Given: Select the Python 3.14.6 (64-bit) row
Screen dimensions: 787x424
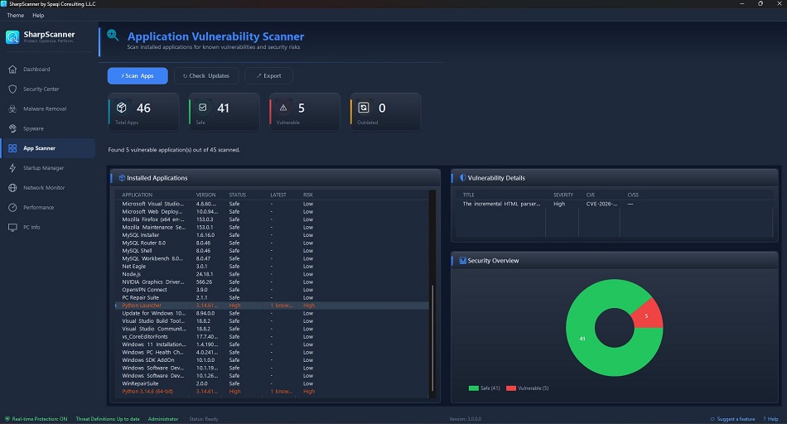Looking at the screenshot, I should [x=272, y=392].
